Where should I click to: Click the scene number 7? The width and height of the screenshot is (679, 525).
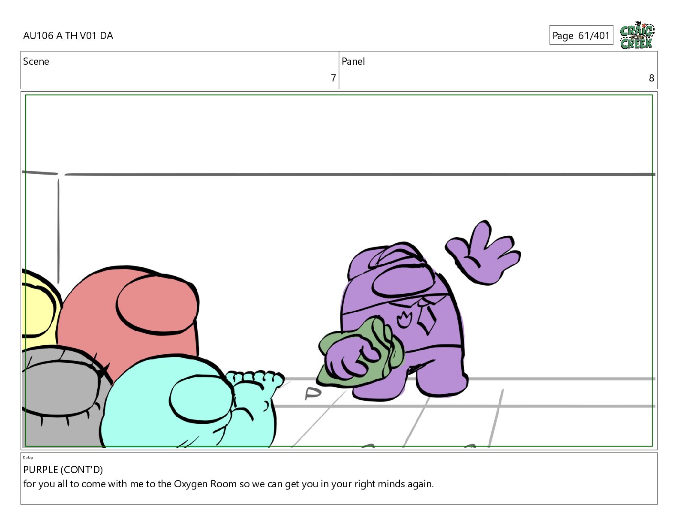click(x=333, y=78)
